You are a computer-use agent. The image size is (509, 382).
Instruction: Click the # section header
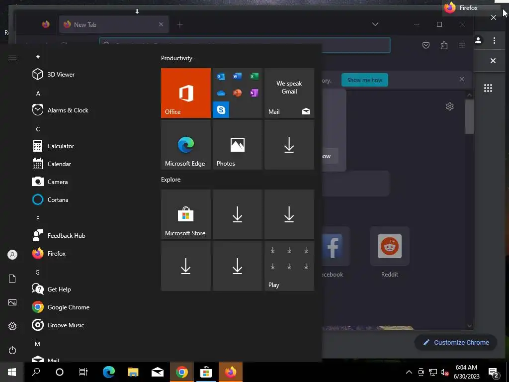click(x=38, y=57)
